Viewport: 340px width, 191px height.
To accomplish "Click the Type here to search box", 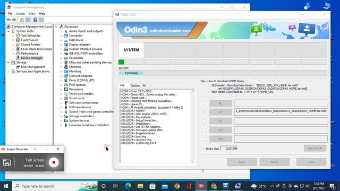I will 55,186.
